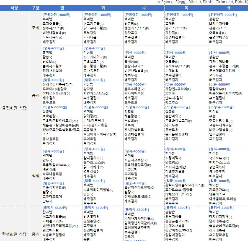The height and width of the screenshot is (241, 248).
Task: Select the 금 (Friday) column header
Action: pyautogui.click(x=229, y=8)
